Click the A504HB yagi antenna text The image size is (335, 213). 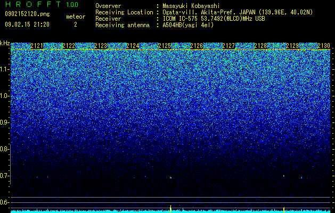[x=188, y=25]
